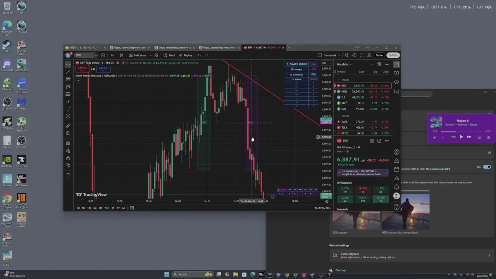Screen dimensions: 496x279
Task: Select the NDQ row in watchlist
Action: [363, 91]
